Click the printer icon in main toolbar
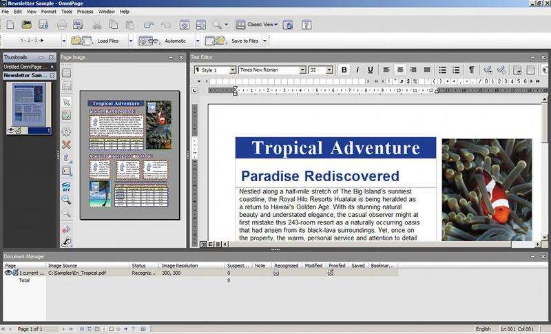551x334 pixels. 63,25
